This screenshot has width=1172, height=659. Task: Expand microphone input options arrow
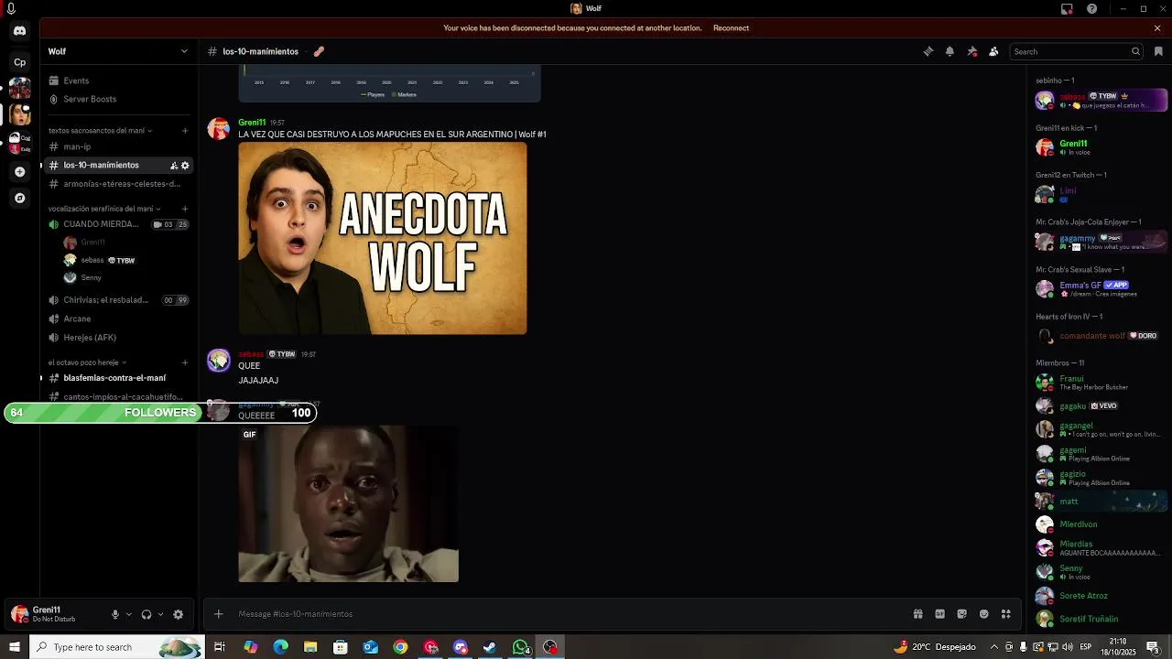tap(129, 614)
